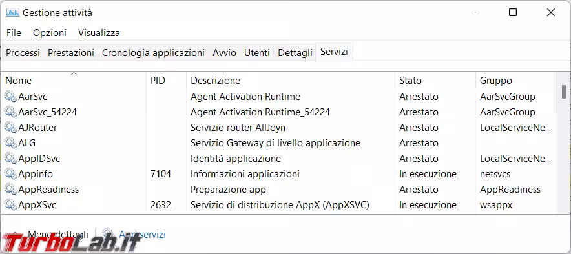This screenshot has width=571, height=254.
Task: Click the gear icon beside AppReadiness
Action: coord(10,190)
